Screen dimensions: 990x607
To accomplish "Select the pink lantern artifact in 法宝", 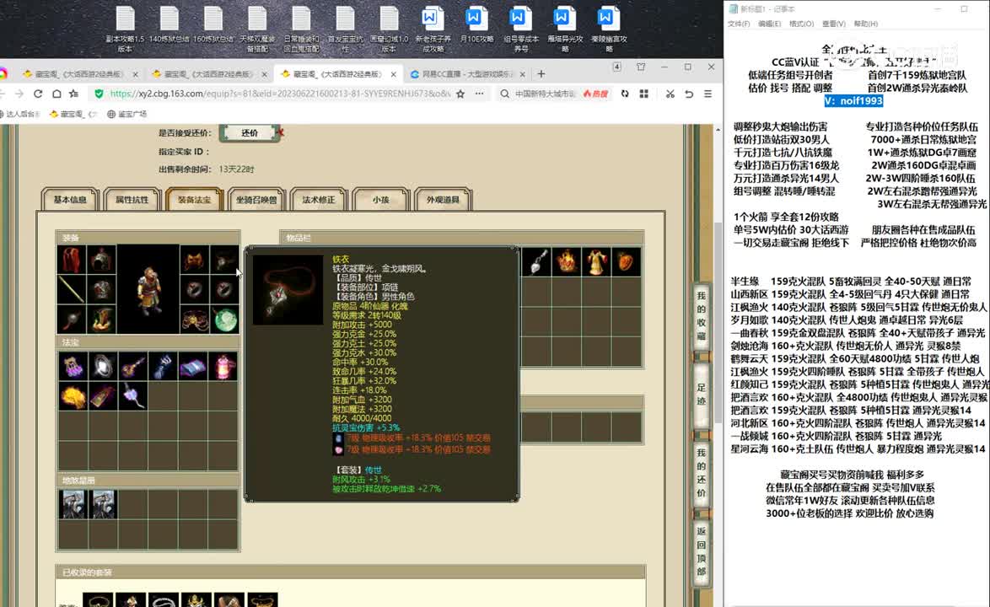I will 224,367.
